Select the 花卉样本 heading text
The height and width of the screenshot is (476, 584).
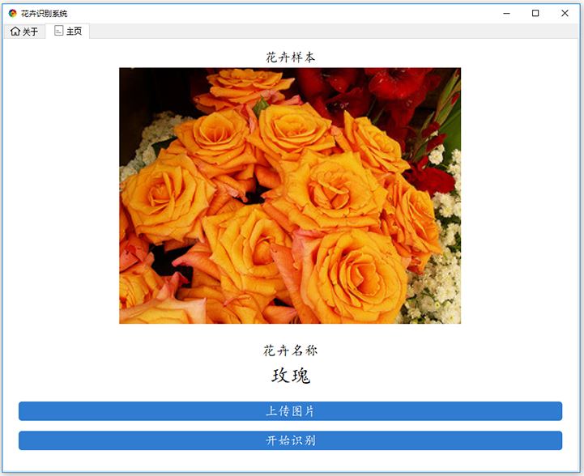290,57
